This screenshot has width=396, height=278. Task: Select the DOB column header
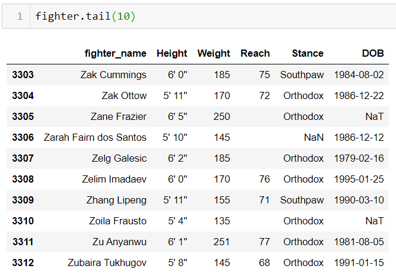(x=373, y=54)
